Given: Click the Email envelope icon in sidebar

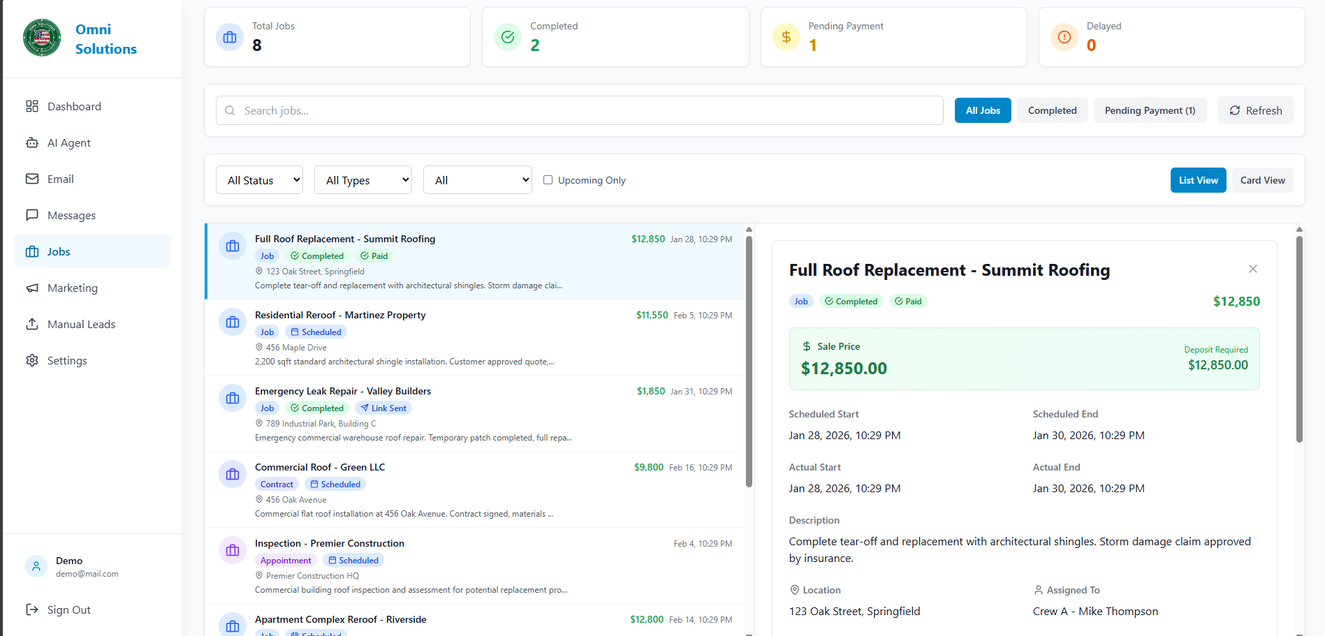Looking at the screenshot, I should pyautogui.click(x=32, y=179).
